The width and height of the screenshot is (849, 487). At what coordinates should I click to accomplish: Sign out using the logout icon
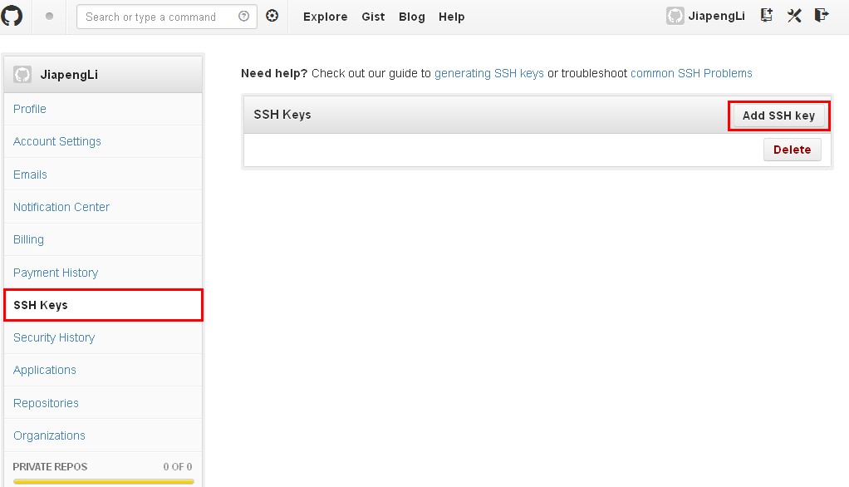pos(822,15)
